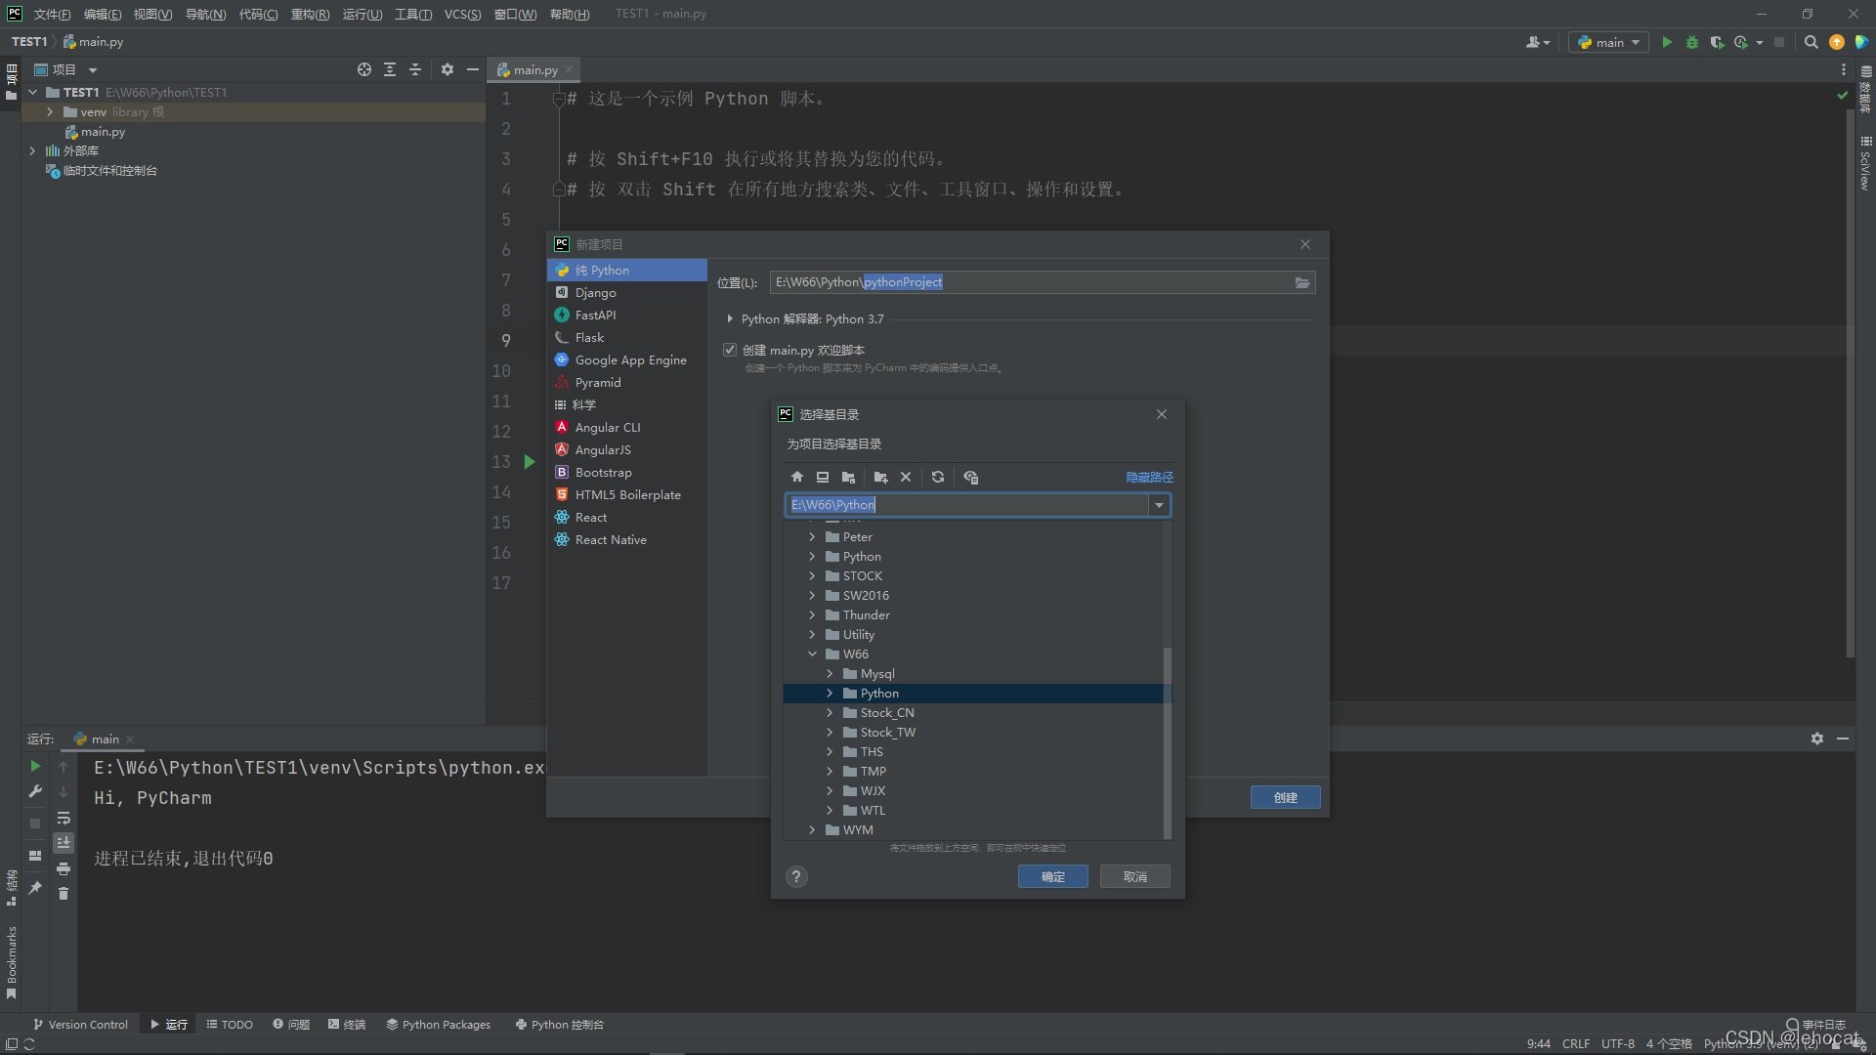Expand the Mysql folder node
1876x1055 pixels.
point(830,674)
